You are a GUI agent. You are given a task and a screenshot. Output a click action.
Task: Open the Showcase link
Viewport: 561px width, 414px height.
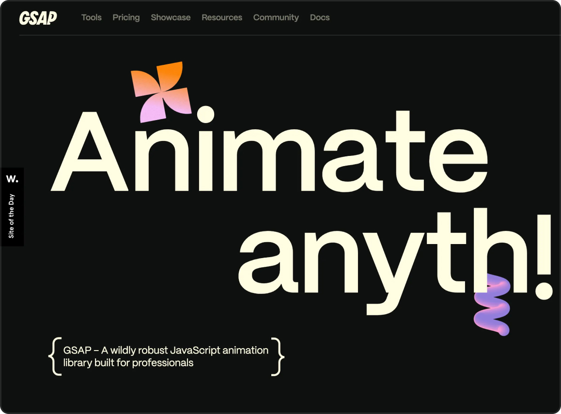pyautogui.click(x=171, y=17)
